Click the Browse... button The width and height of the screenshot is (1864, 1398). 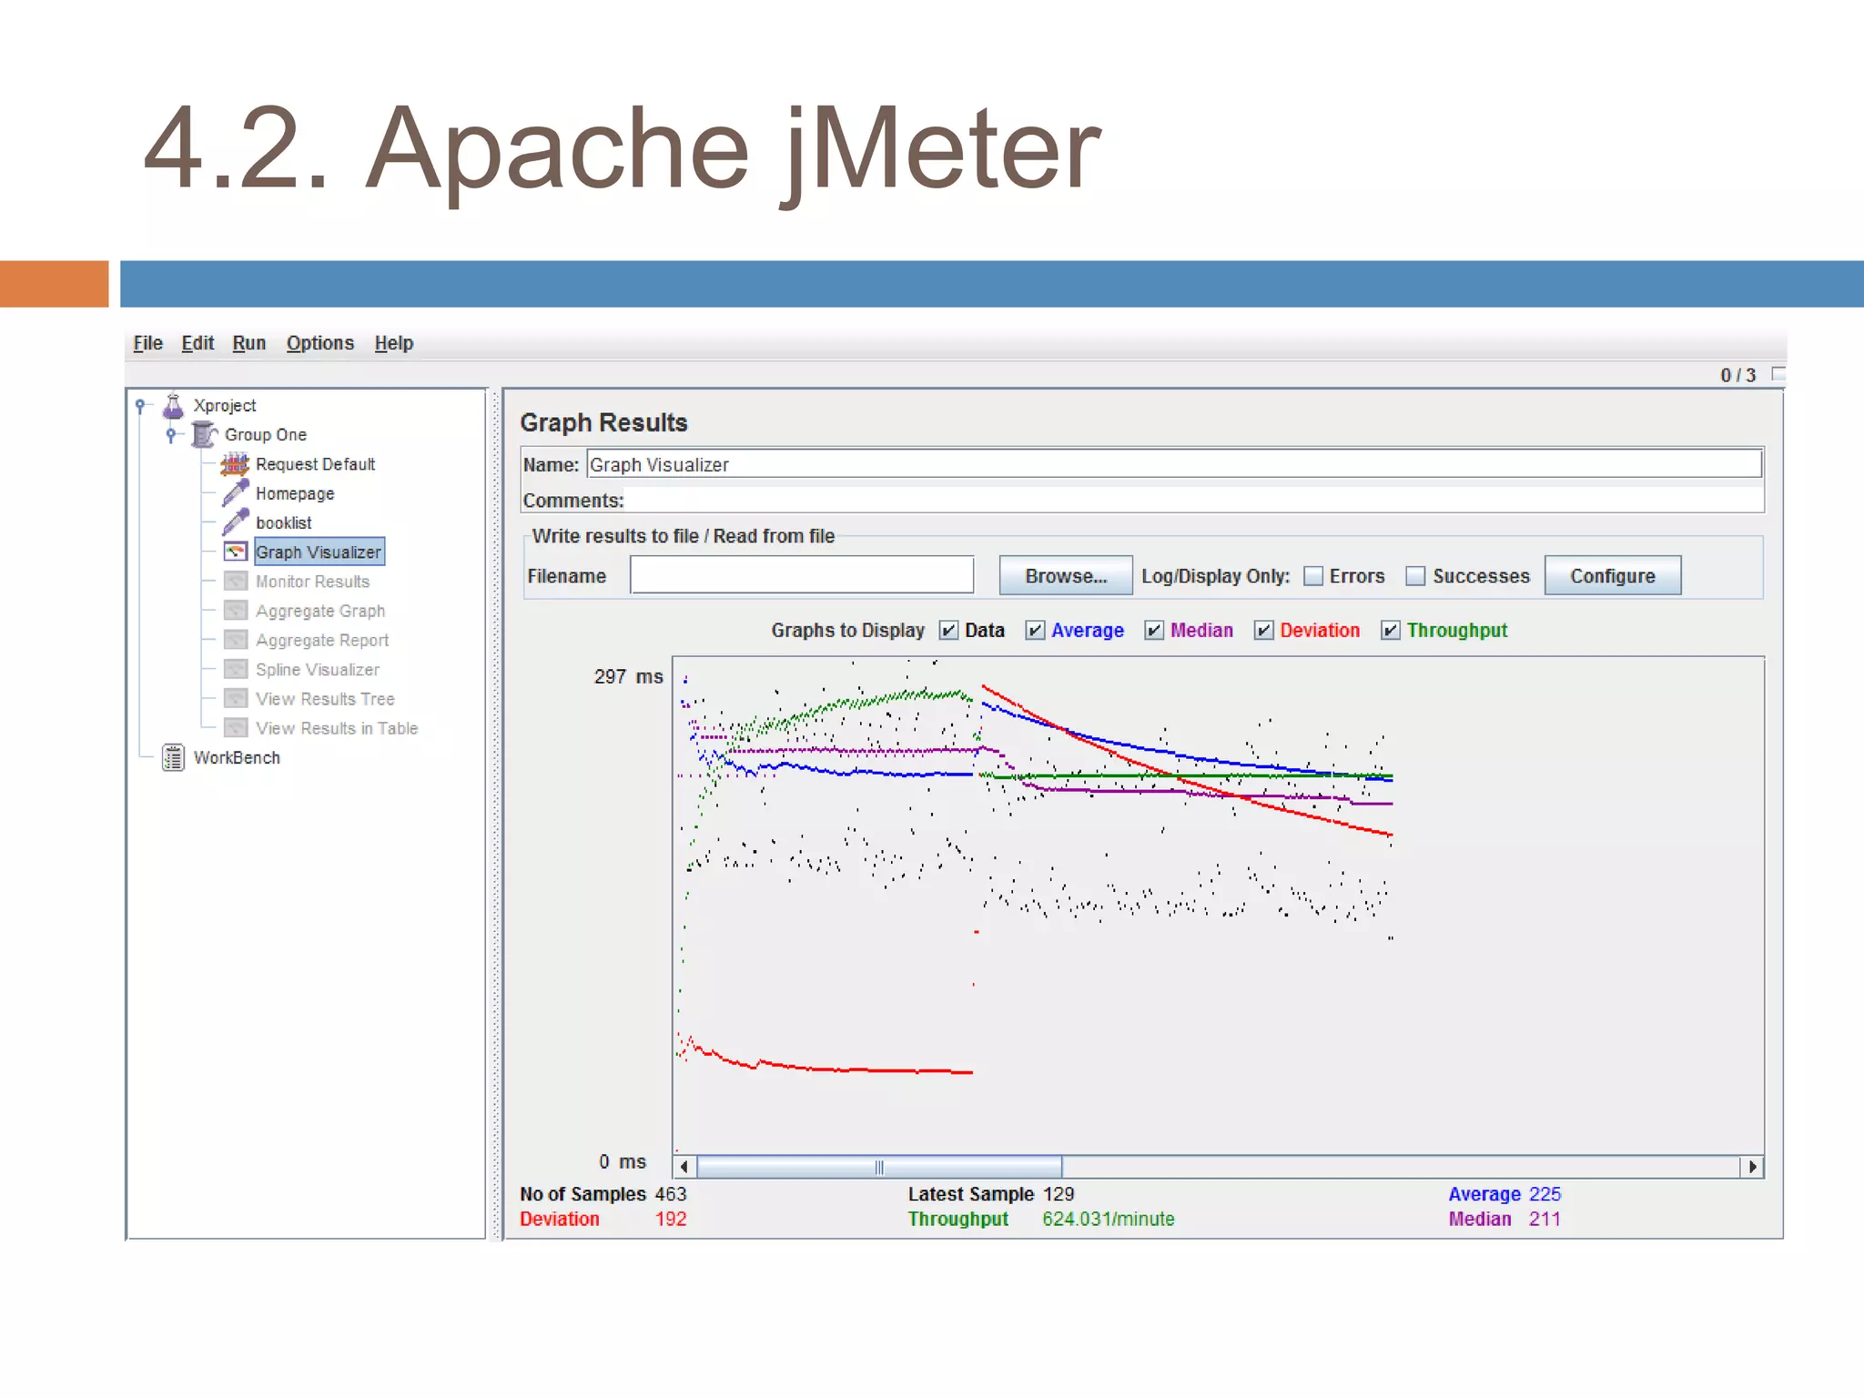point(1066,575)
